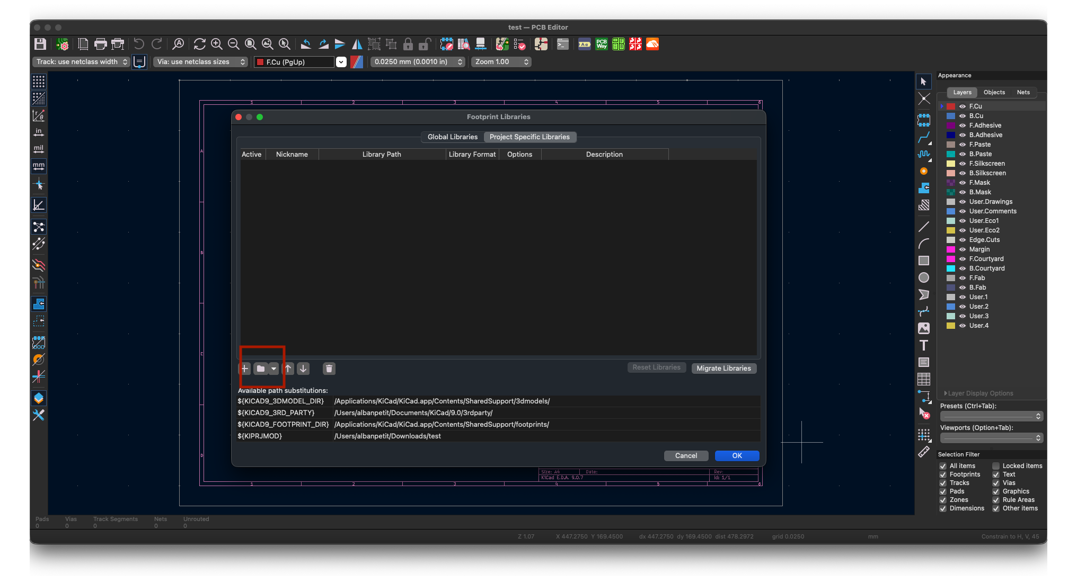This screenshot has width=1077, height=583.
Task: Toggle the Locked items checkbox
Action: tap(996, 466)
